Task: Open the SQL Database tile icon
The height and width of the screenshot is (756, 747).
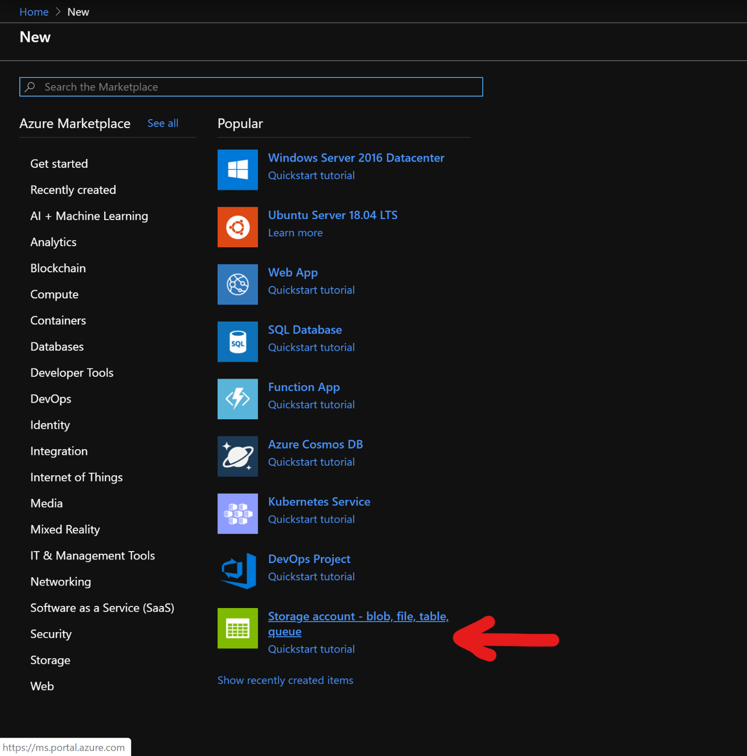Action: 237,341
